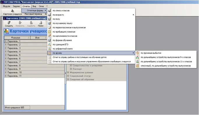Image resolution: width=199 pixels, height=115 pixels.
Task: Open the Задачи menu
Action: 16,6
